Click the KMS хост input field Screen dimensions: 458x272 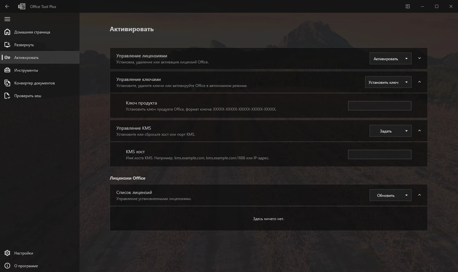pyautogui.click(x=380, y=155)
